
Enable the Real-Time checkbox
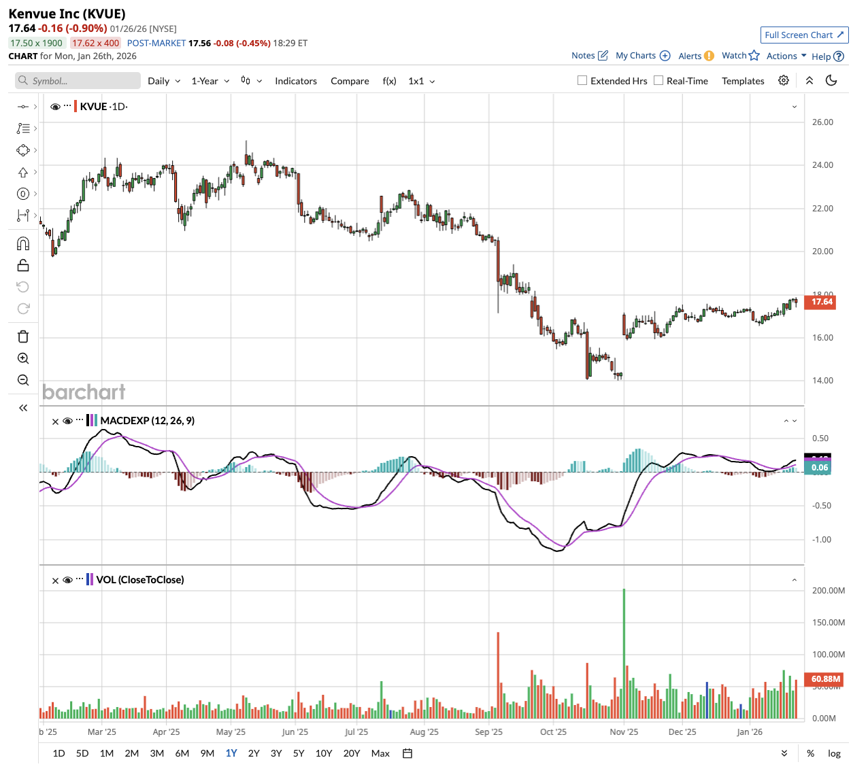tap(658, 80)
